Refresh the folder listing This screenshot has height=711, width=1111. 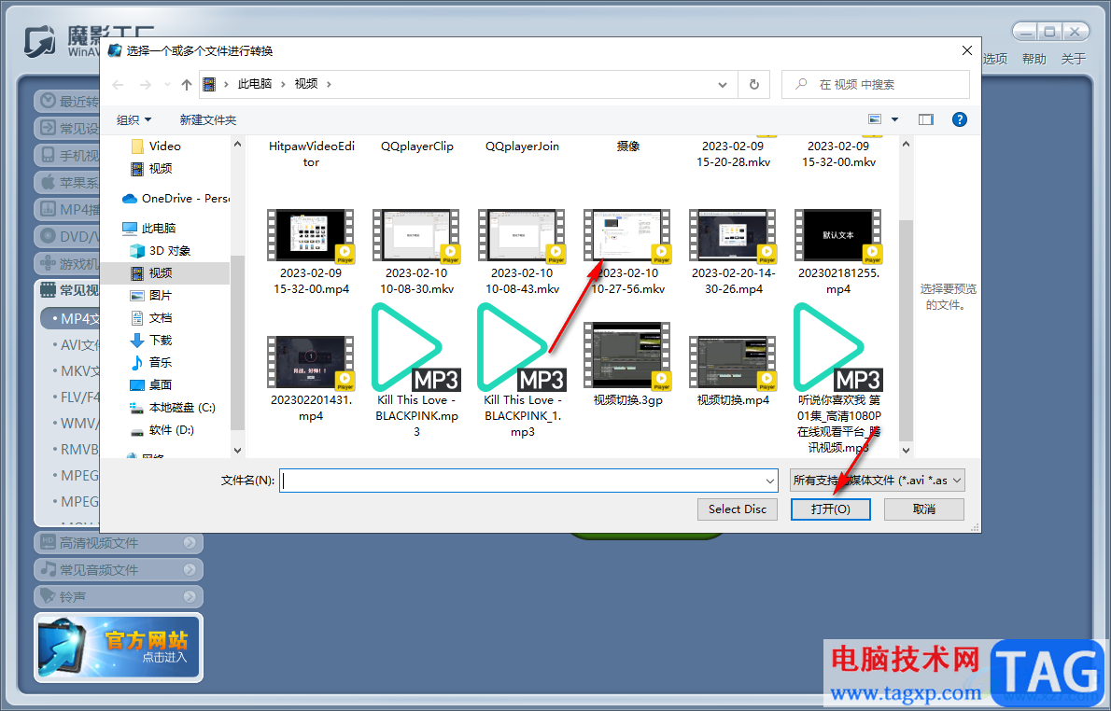tap(754, 84)
